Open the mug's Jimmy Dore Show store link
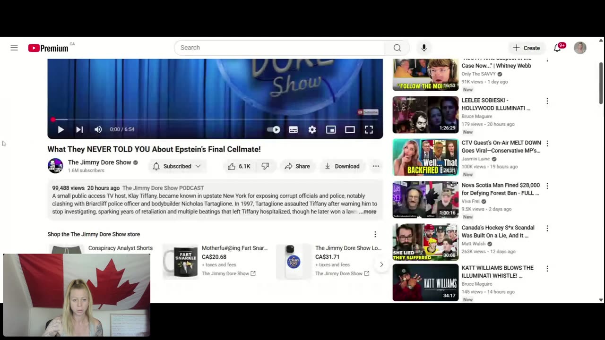The image size is (605, 340). (x=228, y=273)
